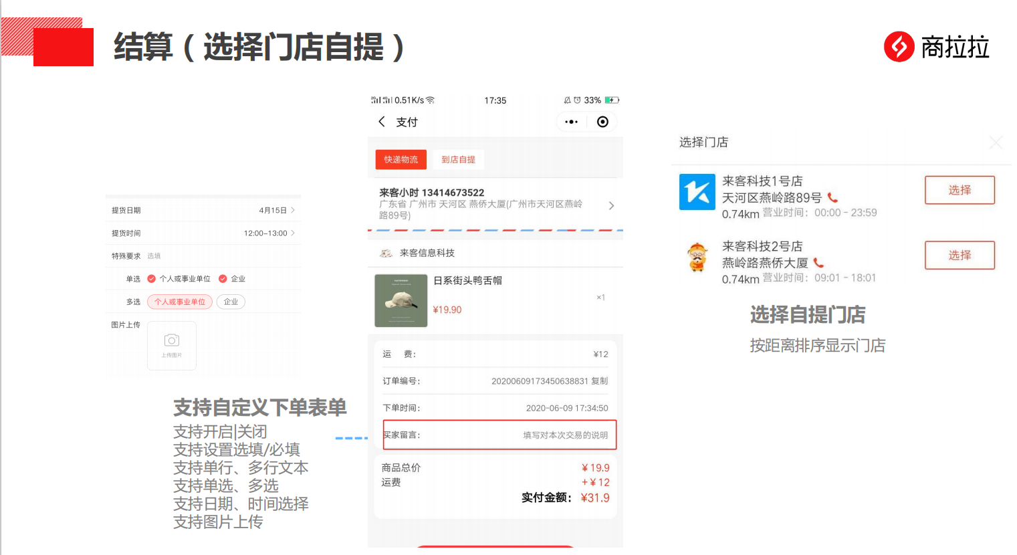Select store 来客科技2号店
The width and height of the screenshot is (1017, 555).
click(959, 255)
